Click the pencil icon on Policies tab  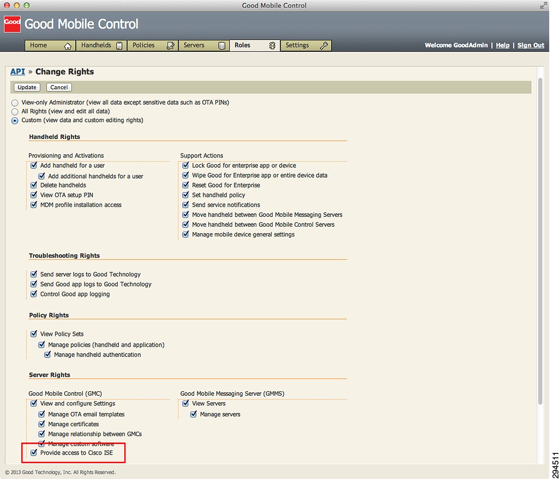point(171,46)
